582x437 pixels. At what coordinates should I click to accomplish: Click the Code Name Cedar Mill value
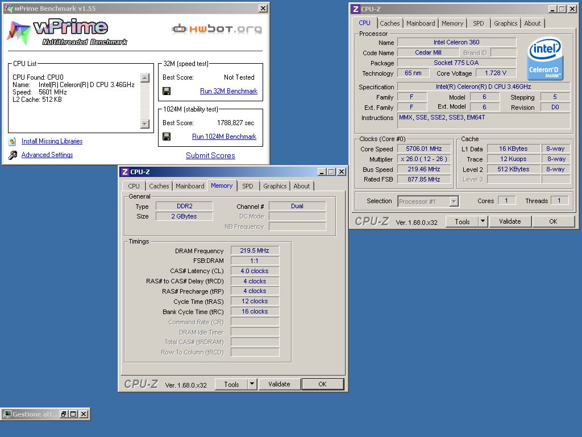coord(428,52)
